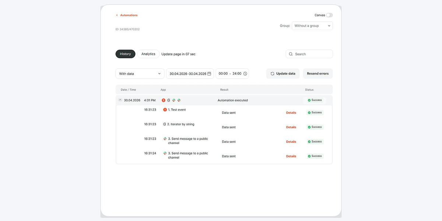
Task: Click the 2. Iterator by string step name
Action: point(181,124)
